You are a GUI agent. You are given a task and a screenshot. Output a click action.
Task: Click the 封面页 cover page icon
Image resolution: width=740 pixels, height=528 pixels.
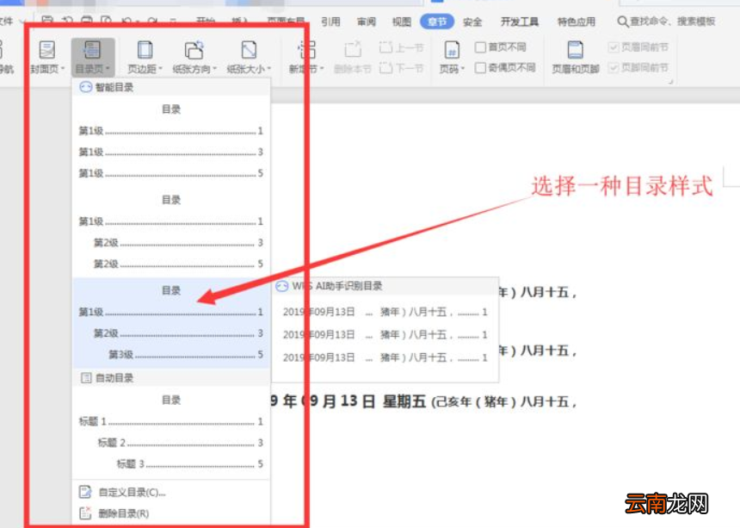click(46, 50)
